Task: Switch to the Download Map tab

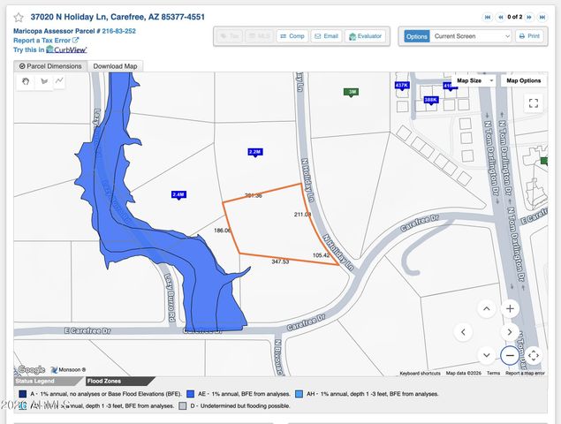Action: (x=115, y=66)
